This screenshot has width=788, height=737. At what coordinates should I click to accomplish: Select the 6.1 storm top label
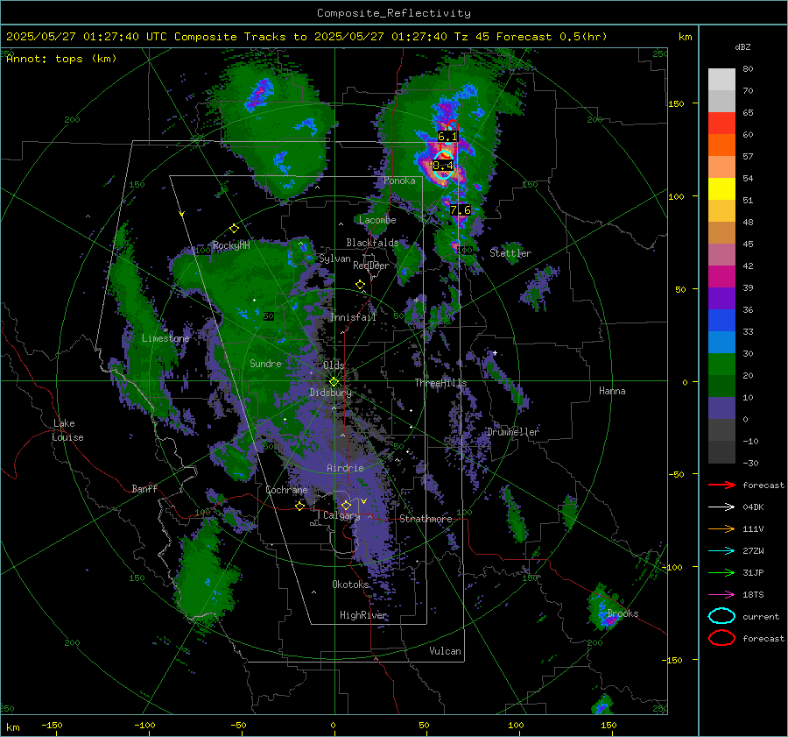(x=447, y=137)
